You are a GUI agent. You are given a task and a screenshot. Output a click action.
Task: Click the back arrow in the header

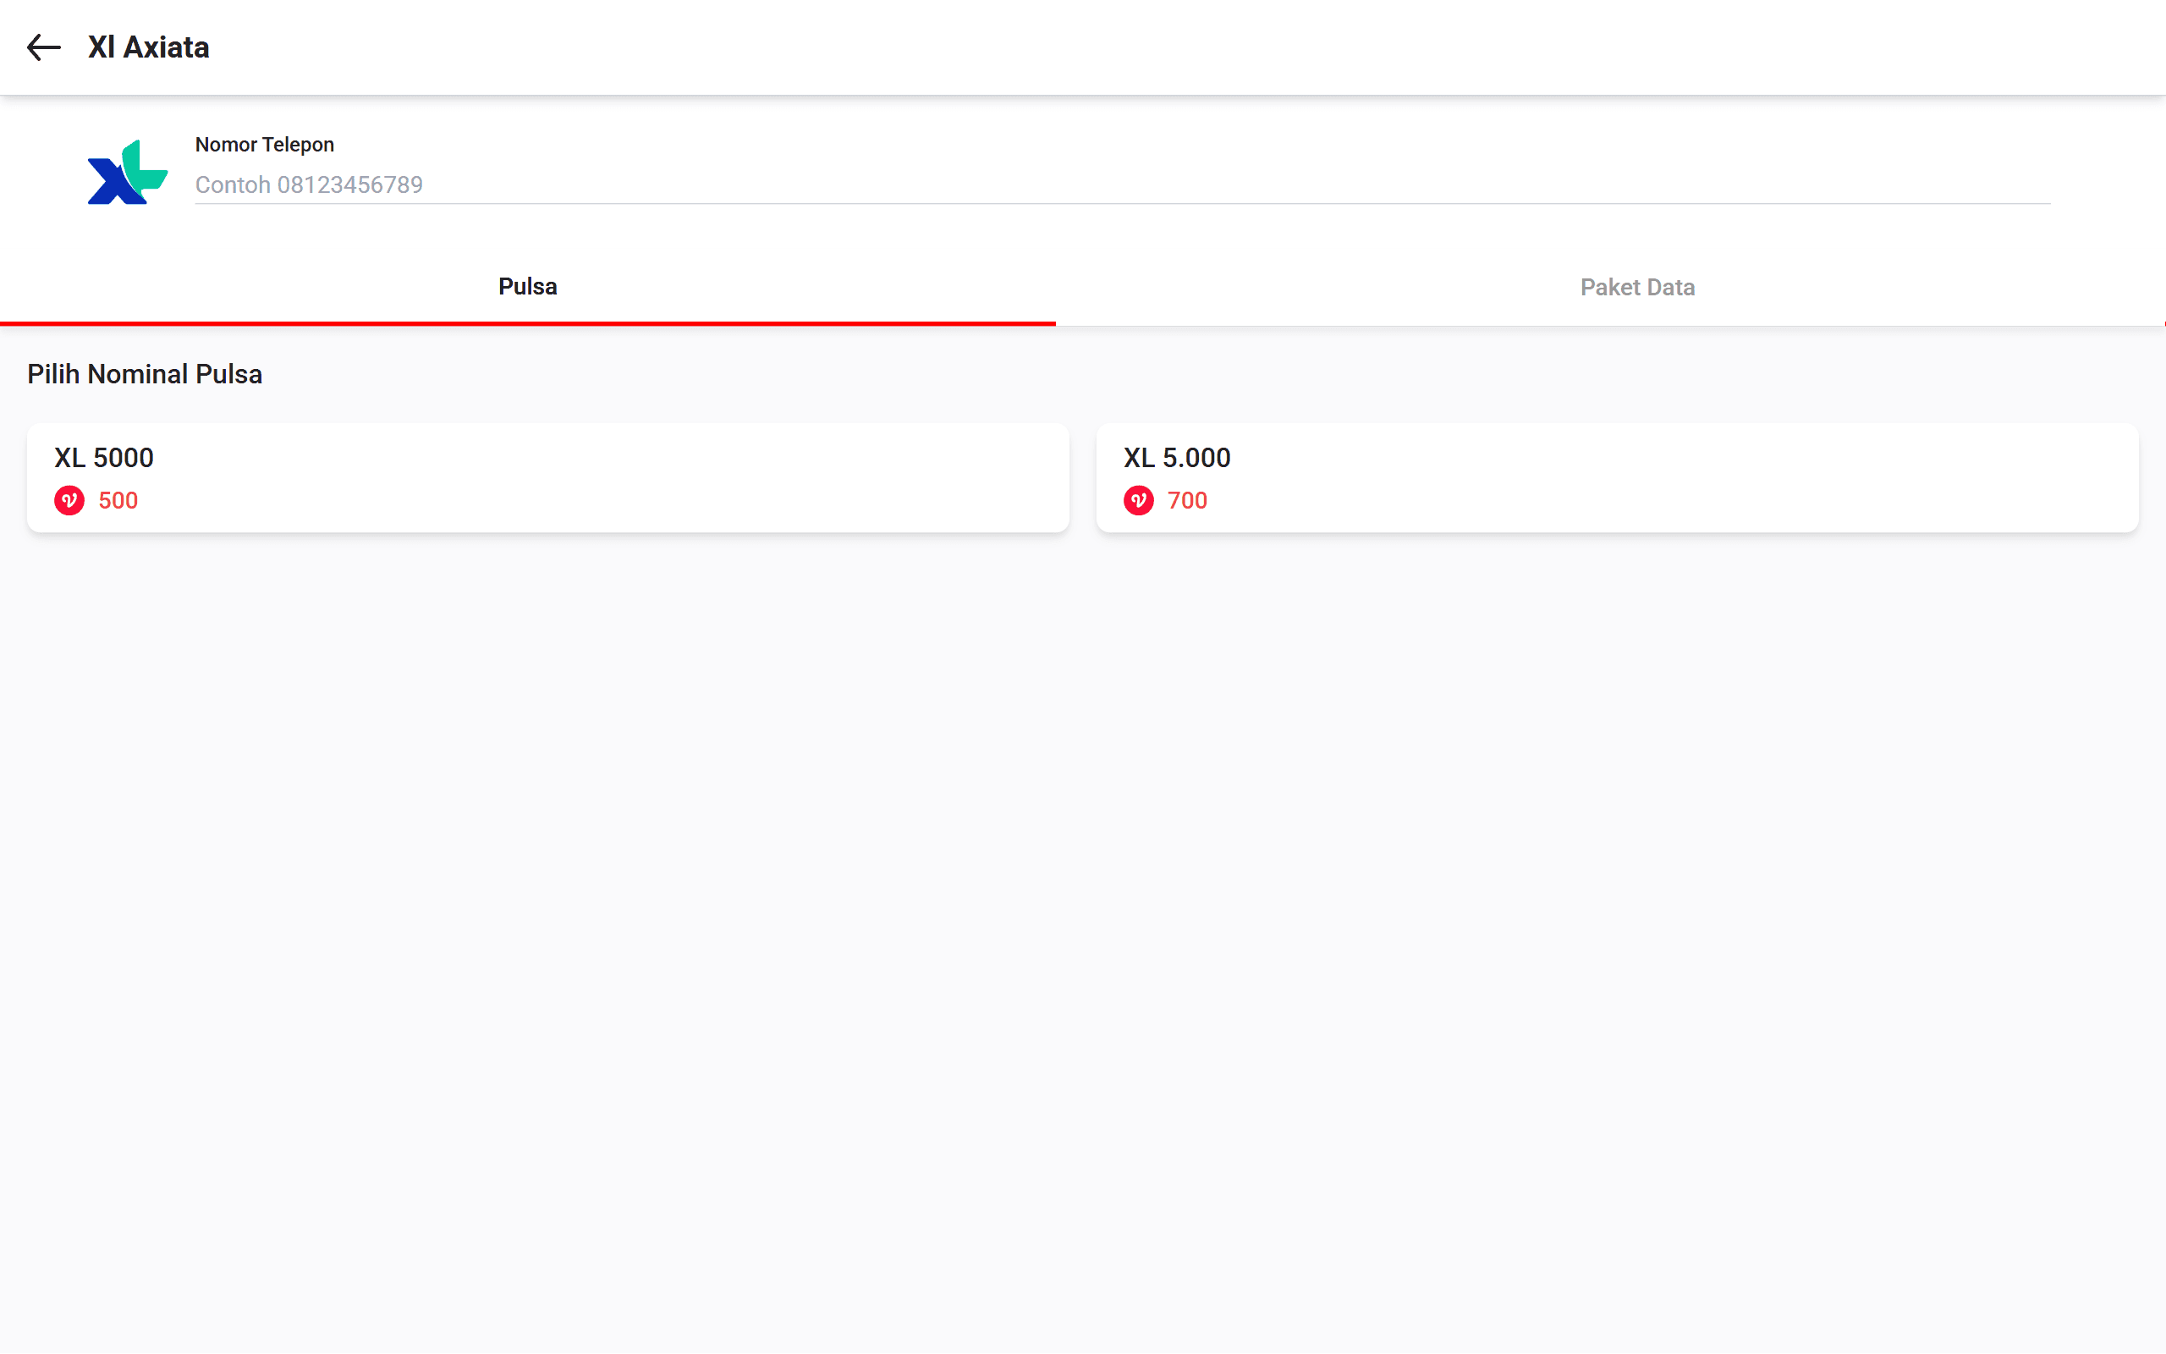click(43, 47)
